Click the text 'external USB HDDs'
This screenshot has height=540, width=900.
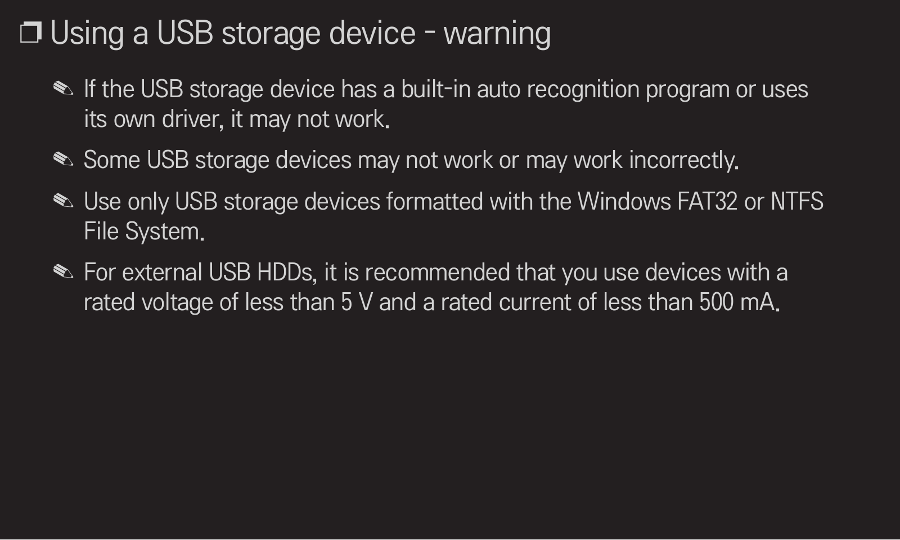pos(217,273)
